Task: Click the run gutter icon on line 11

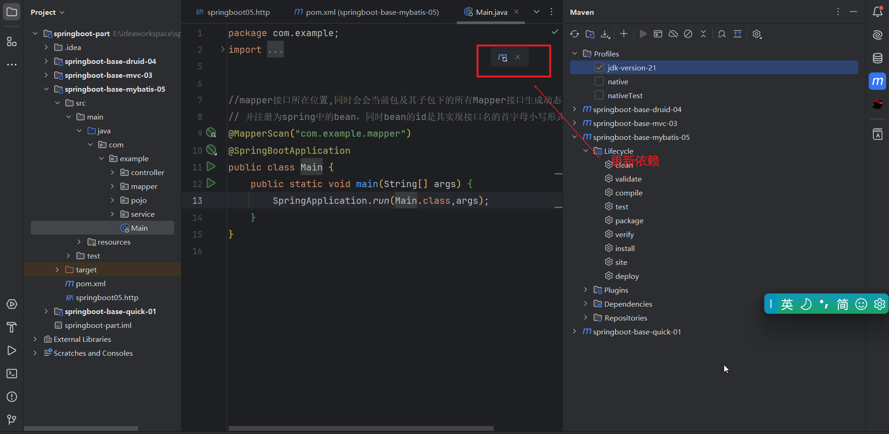Action: coord(211,166)
